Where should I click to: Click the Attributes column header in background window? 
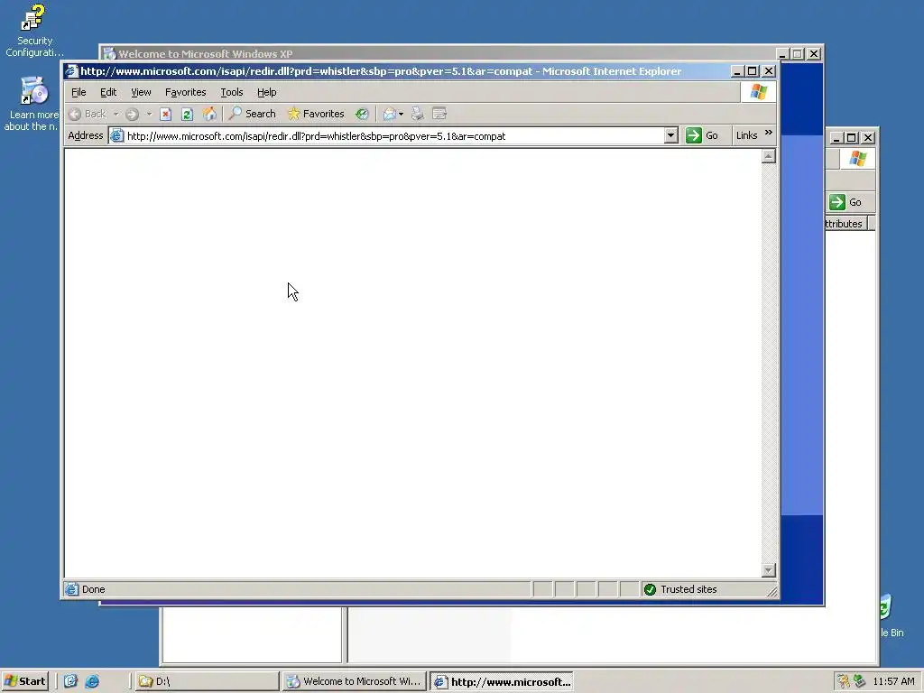[846, 224]
